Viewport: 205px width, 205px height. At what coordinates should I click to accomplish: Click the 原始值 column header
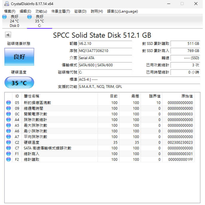click(x=178, y=96)
